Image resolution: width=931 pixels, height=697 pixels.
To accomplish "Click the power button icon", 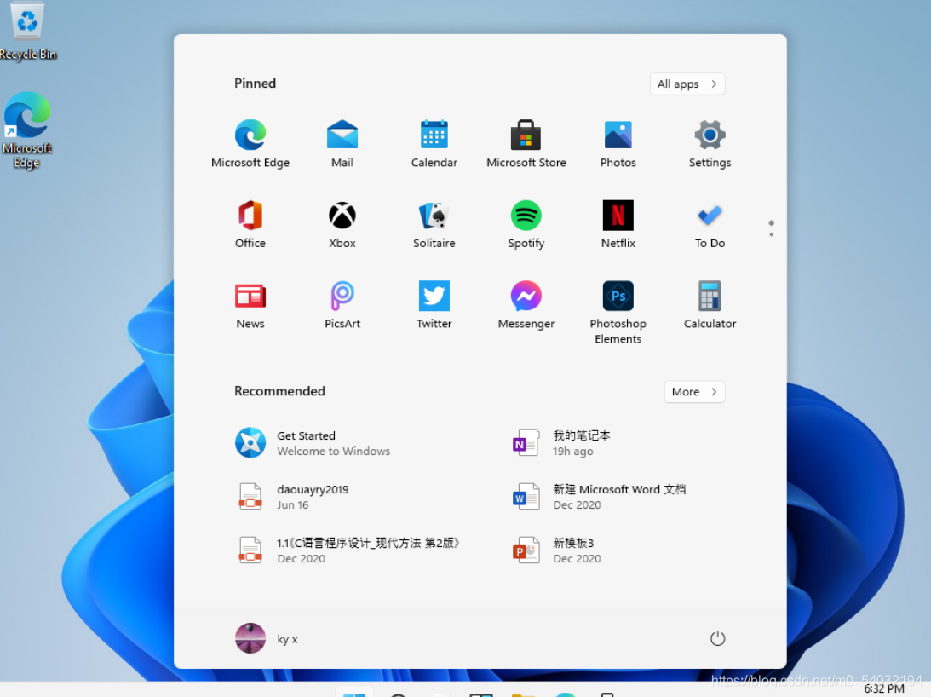I will pos(717,638).
